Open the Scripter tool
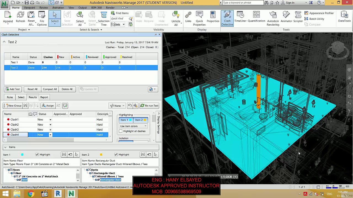The width and height of the screenshot is (353, 198). point(298,17)
